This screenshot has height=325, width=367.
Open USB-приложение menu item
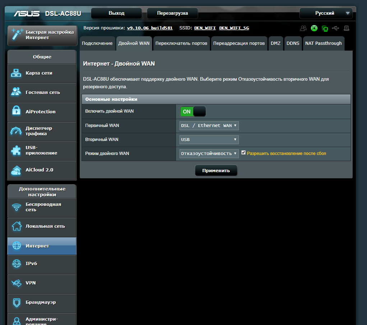pyautogui.click(x=42, y=151)
